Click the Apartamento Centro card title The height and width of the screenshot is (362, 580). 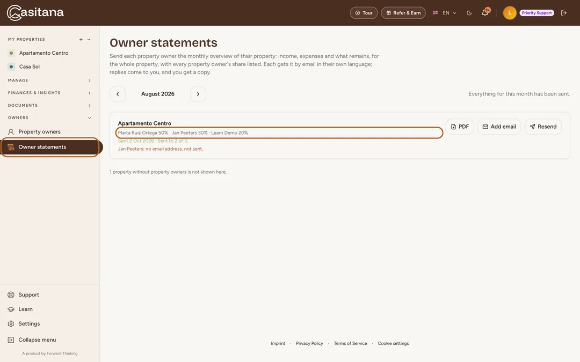coord(144,123)
